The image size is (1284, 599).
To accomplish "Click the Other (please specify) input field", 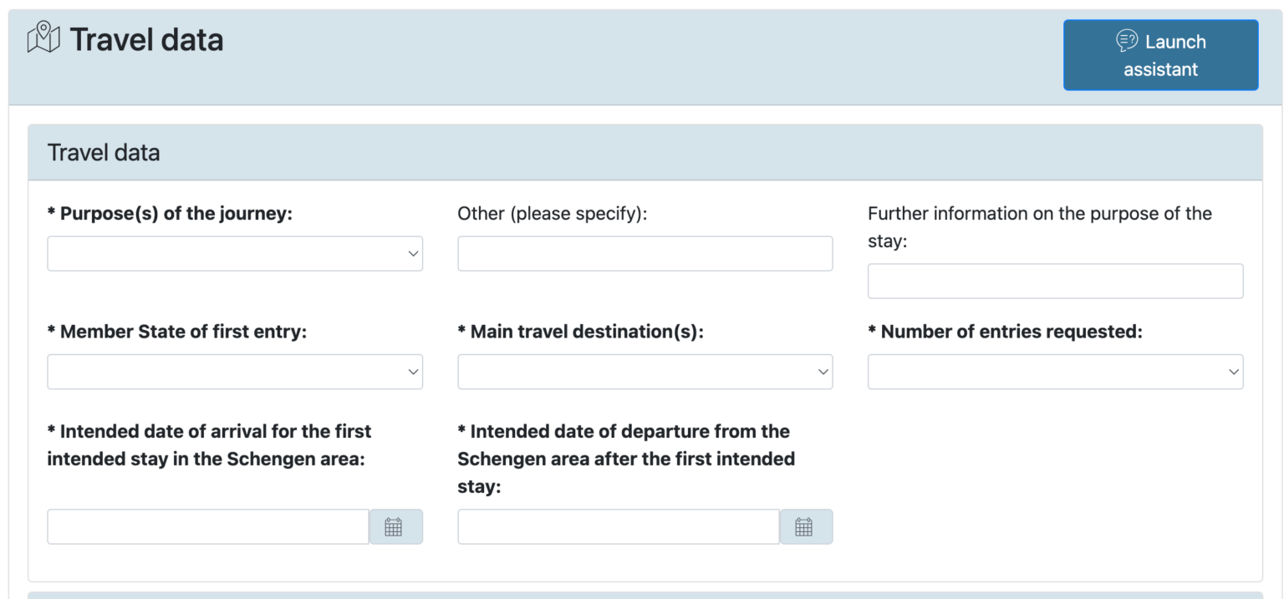I will point(644,253).
